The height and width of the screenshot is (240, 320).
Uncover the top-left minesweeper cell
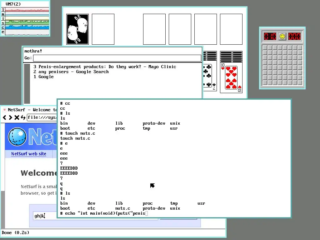click(x=265, y=48)
